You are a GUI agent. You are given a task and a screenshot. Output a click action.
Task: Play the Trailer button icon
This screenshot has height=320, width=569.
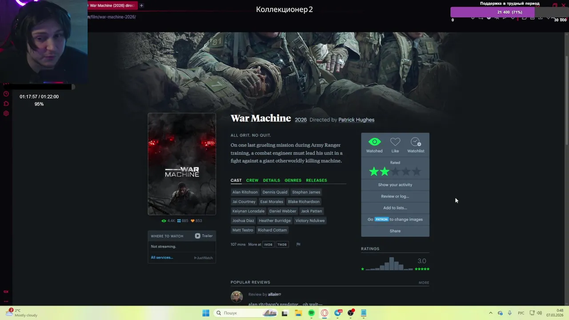pyautogui.click(x=197, y=236)
